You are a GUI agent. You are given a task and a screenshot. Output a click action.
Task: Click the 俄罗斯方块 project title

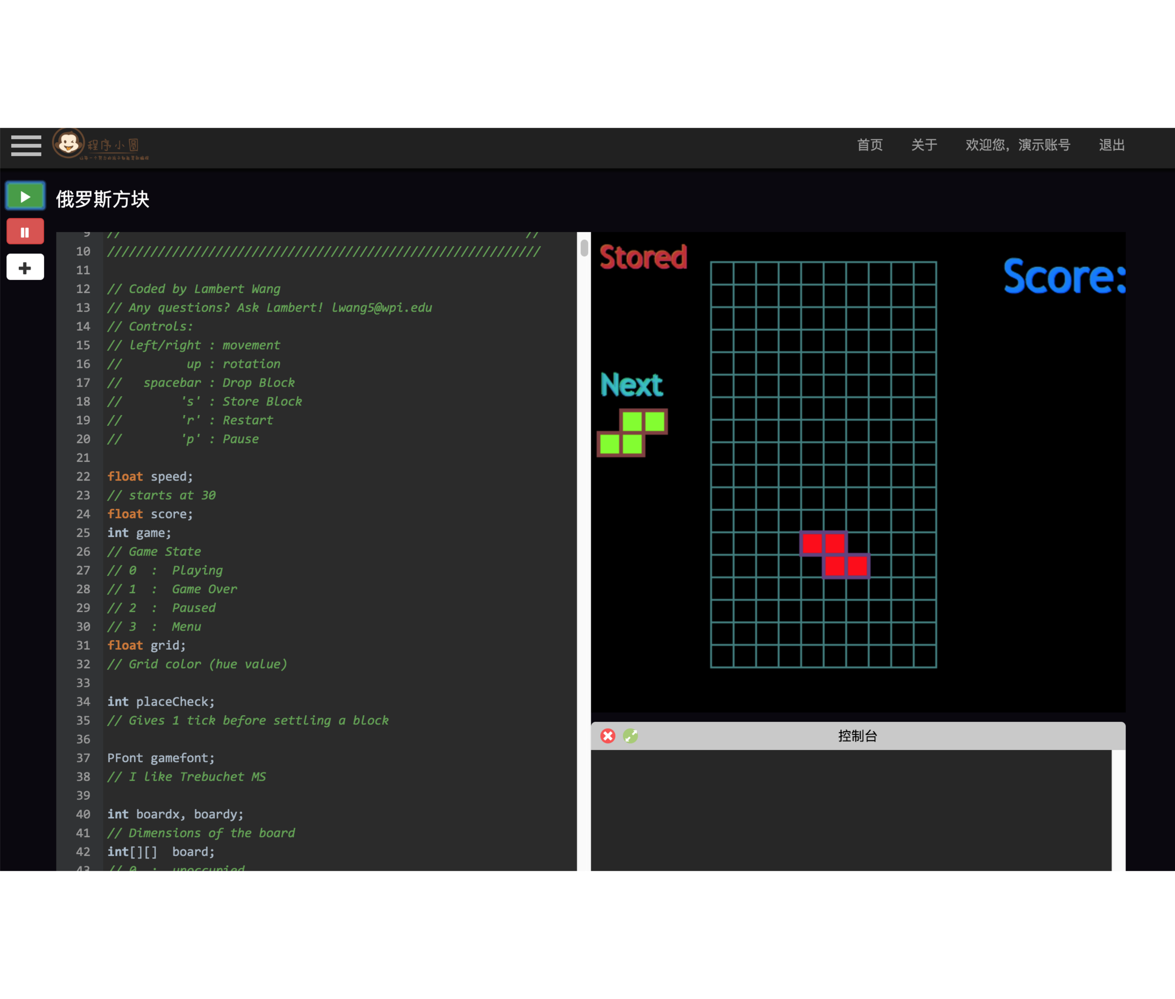click(x=102, y=199)
